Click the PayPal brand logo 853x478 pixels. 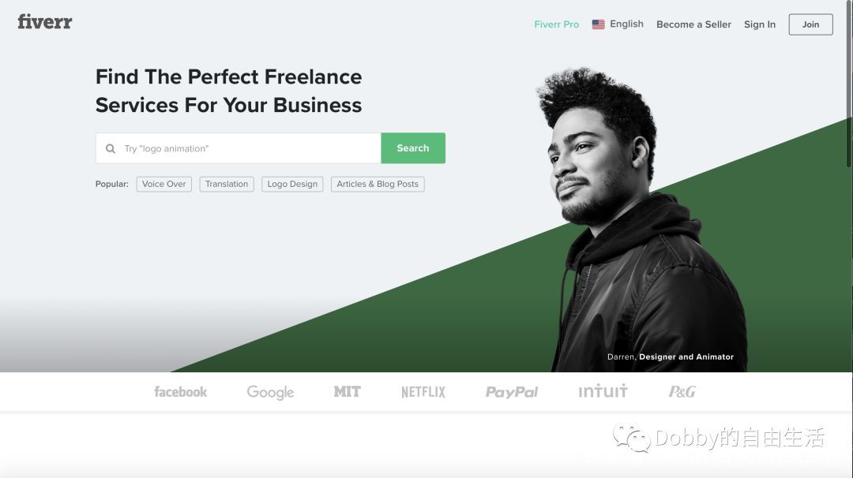[511, 392]
